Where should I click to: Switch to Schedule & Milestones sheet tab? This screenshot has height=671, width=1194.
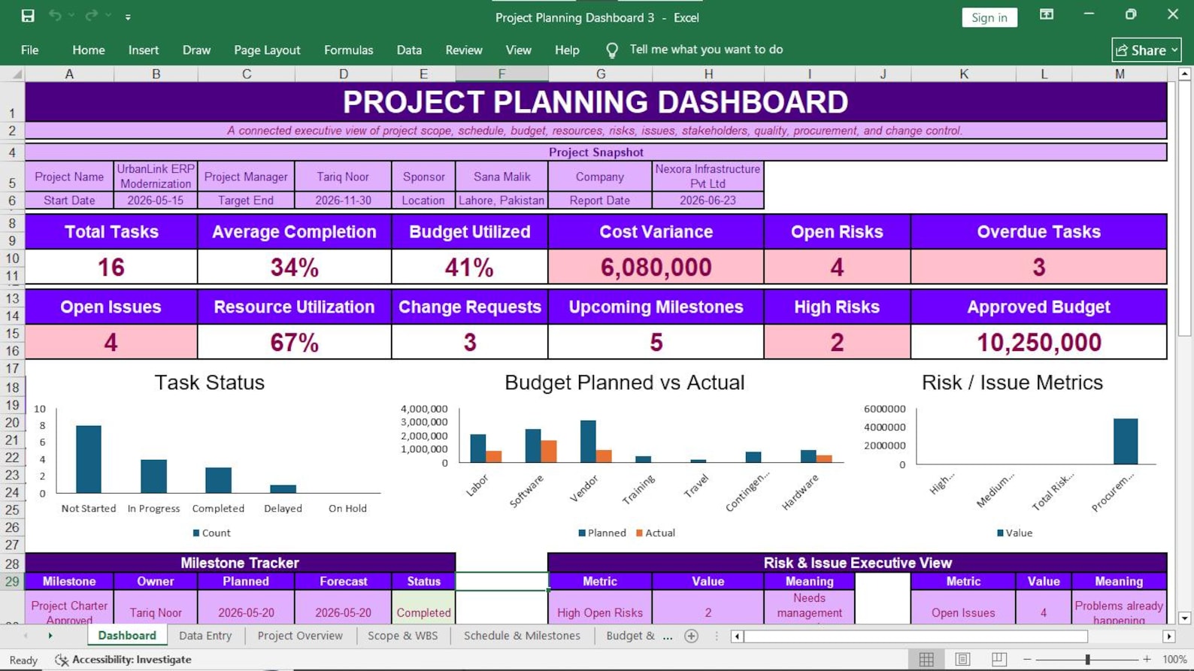[522, 636]
